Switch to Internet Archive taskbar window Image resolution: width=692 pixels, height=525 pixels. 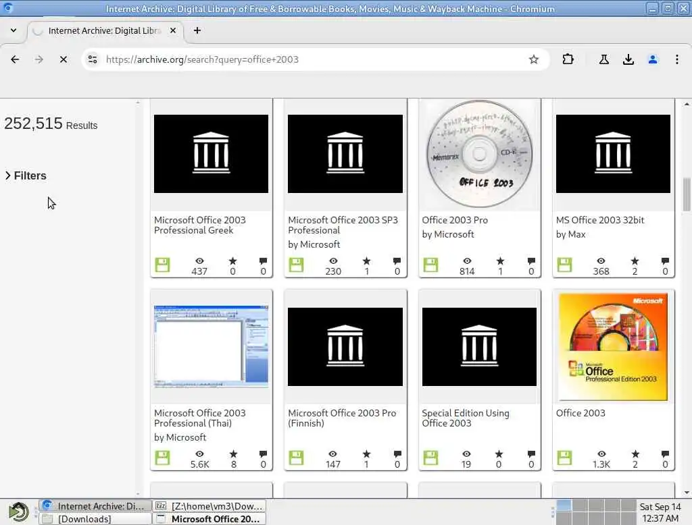click(95, 506)
